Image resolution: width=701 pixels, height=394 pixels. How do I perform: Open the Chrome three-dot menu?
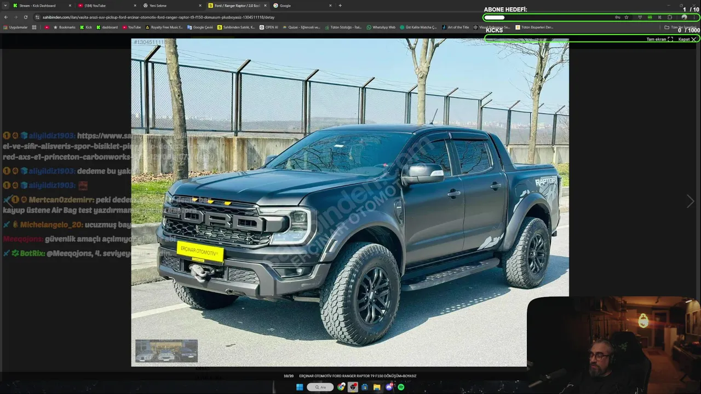coord(694,17)
